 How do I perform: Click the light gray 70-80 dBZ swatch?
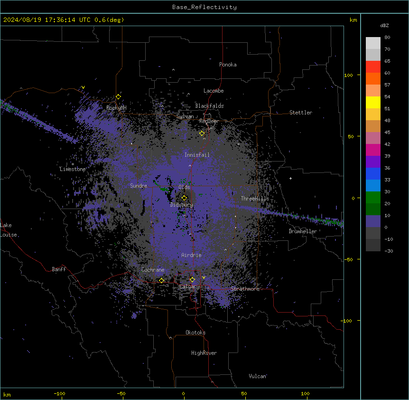(x=373, y=43)
